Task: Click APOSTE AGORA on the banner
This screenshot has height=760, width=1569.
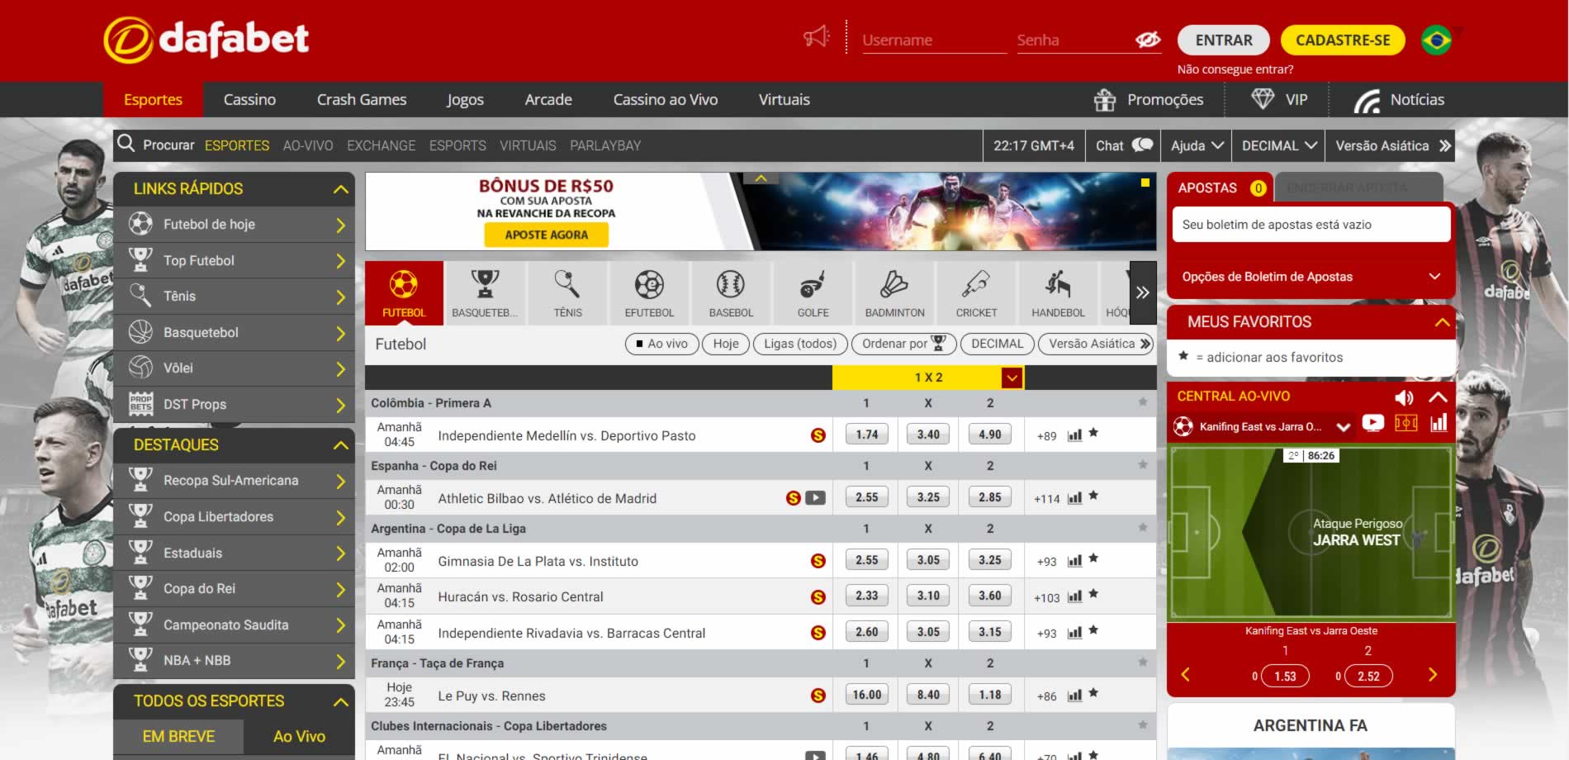Action: point(546,235)
